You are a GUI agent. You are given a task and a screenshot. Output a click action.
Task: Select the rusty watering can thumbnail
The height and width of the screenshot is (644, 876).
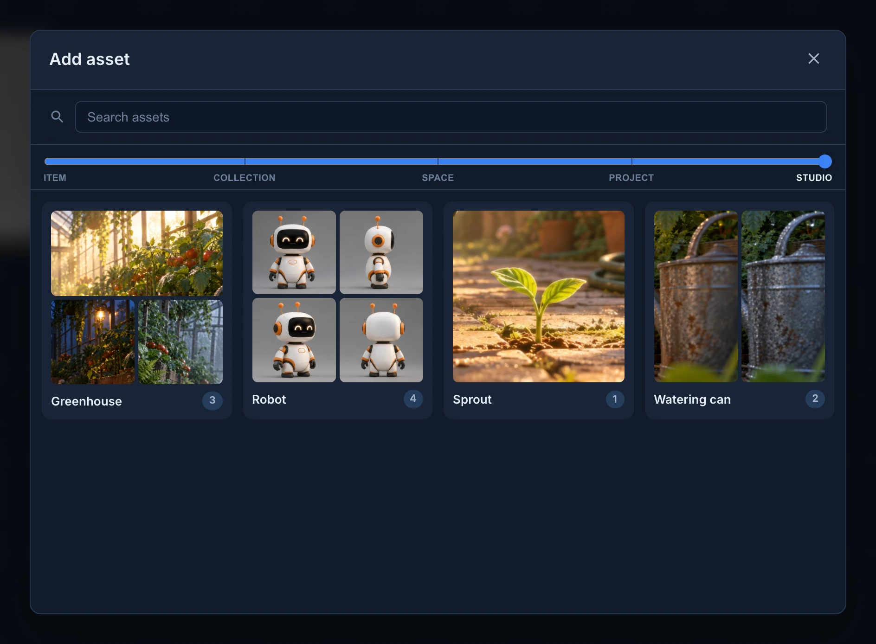click(x=696, y=296)
